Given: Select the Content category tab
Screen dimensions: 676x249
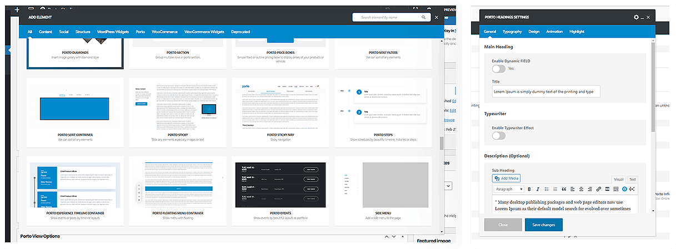Looking at the screenshot, I should tap(46, 32).
